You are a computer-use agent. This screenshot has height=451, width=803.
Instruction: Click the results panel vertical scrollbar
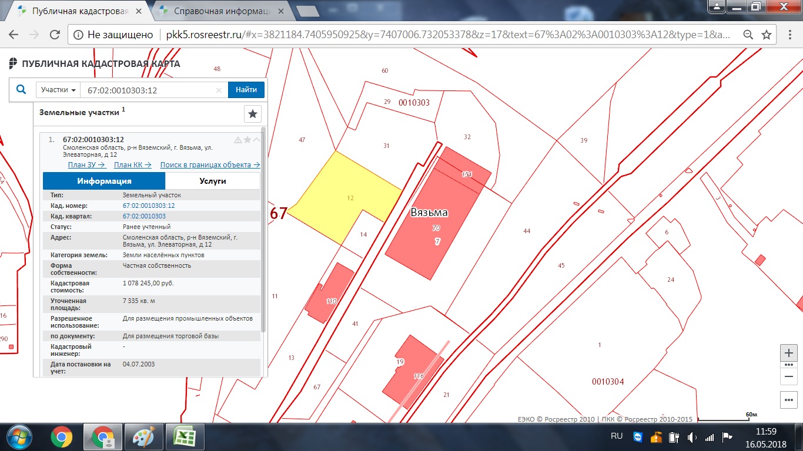pos(263,235)
